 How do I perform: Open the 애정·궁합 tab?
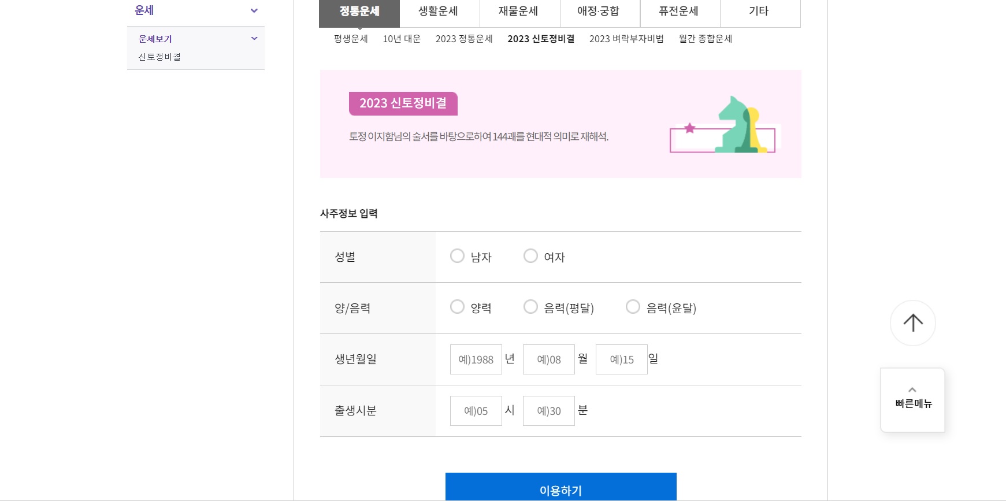pyautogui.click(x=598, y=10)
